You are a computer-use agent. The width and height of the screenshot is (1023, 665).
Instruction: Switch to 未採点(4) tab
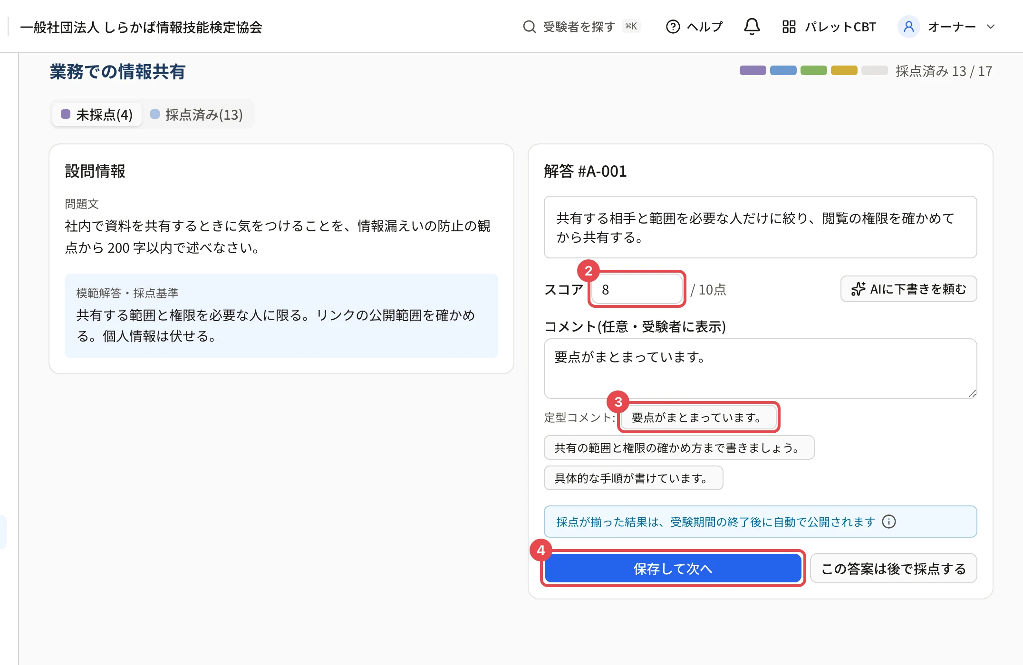(x=97, y=114)
